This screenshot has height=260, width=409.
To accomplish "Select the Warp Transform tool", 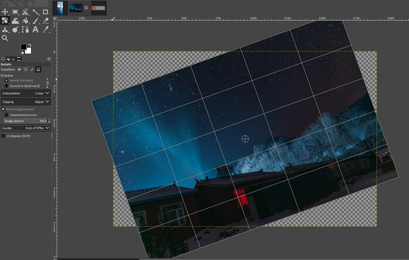I will pyautogui.click(x=15, y=21).
